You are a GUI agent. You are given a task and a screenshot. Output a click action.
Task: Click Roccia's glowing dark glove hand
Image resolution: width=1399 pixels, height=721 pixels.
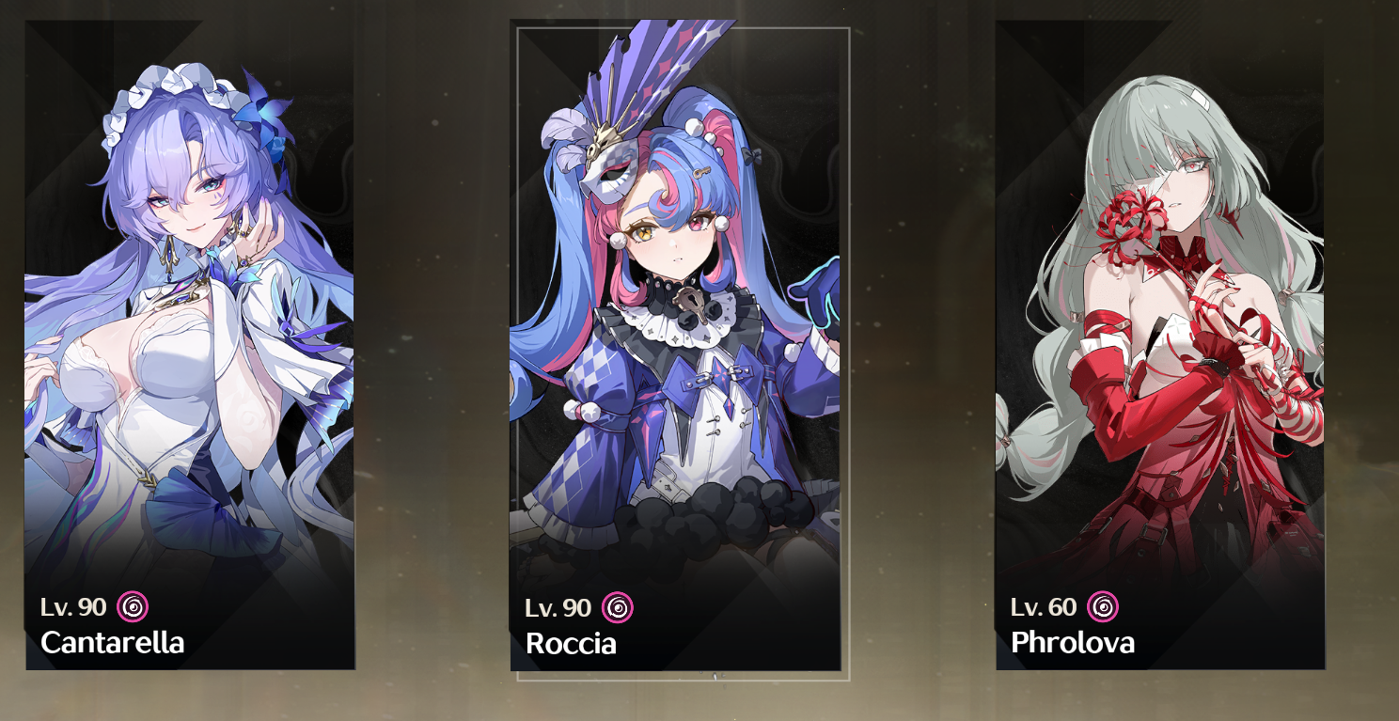coord(816,291)
